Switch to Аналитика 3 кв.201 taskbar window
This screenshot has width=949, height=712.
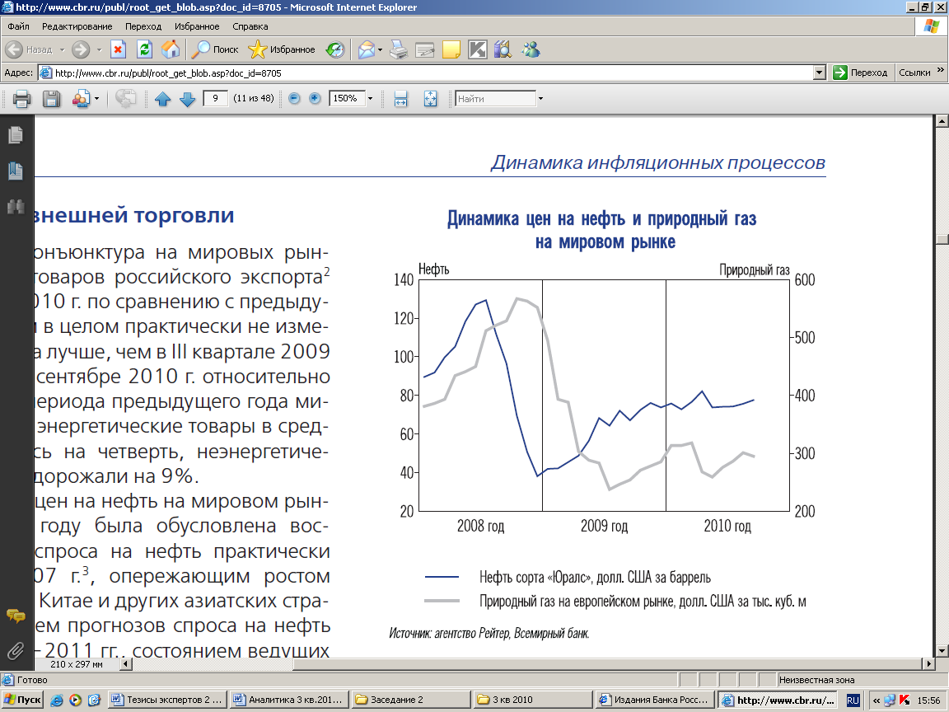pos(290,700)
